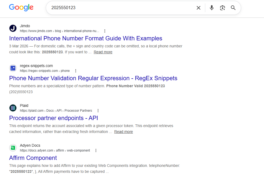Open more options for Adyen Docs result

[96, 150]
